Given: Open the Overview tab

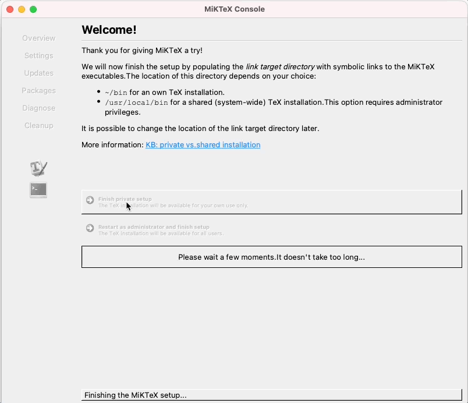Looking at the screenshot, I should click(x=38, y=38).
